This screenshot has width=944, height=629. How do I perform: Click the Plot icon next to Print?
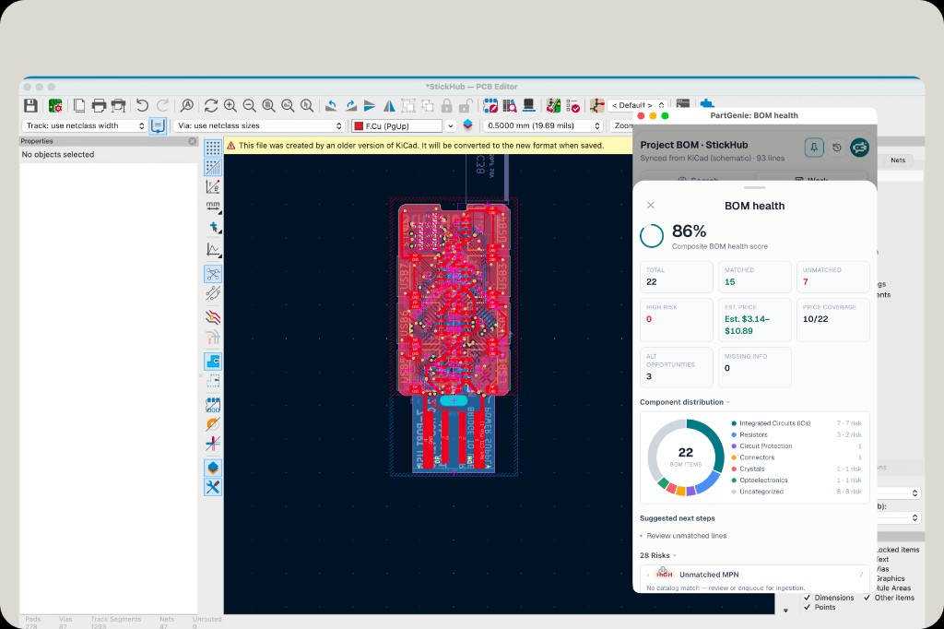coord(119,105)
